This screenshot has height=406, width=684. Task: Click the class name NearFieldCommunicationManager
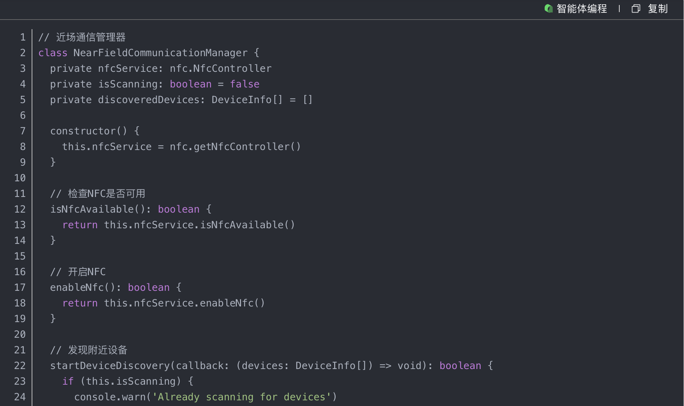pyautogui.click(x=160, y=53)
